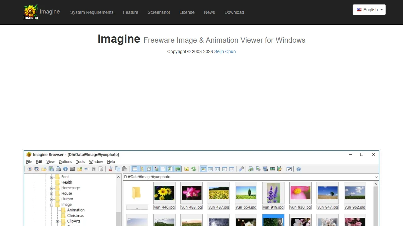Go to the Download page
This screenshot has height=226, width=403.
pos(234,12)
